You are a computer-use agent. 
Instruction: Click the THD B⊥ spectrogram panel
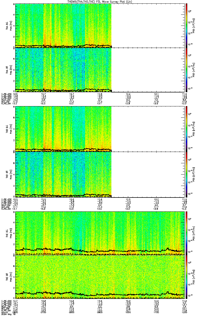100,129
